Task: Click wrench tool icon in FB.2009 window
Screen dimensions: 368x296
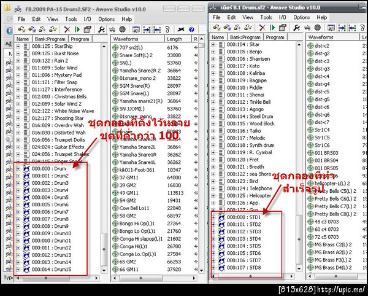Action: tap(101, 29)
